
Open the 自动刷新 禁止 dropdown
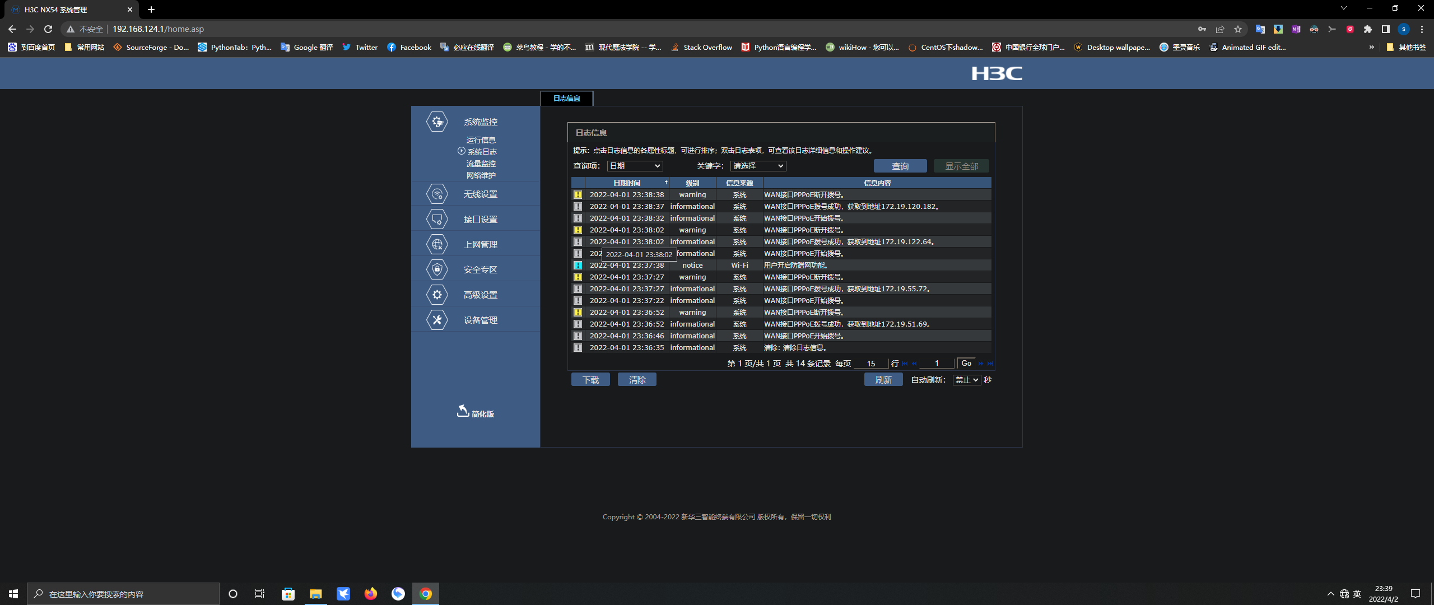(x=967, y=380)
